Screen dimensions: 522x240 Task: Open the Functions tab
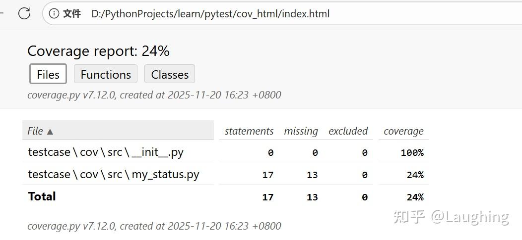pos(106,74)
